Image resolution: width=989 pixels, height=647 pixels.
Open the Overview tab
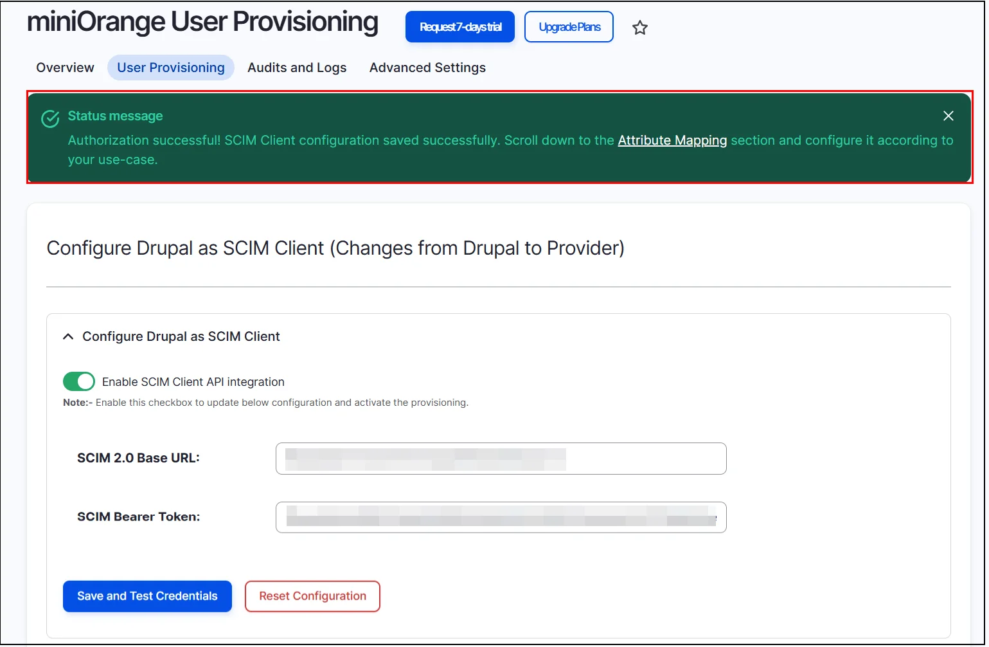[65, 68]
